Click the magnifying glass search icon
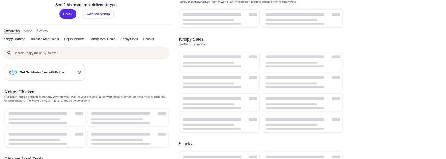446x159 pixels. tap(9, 53)
